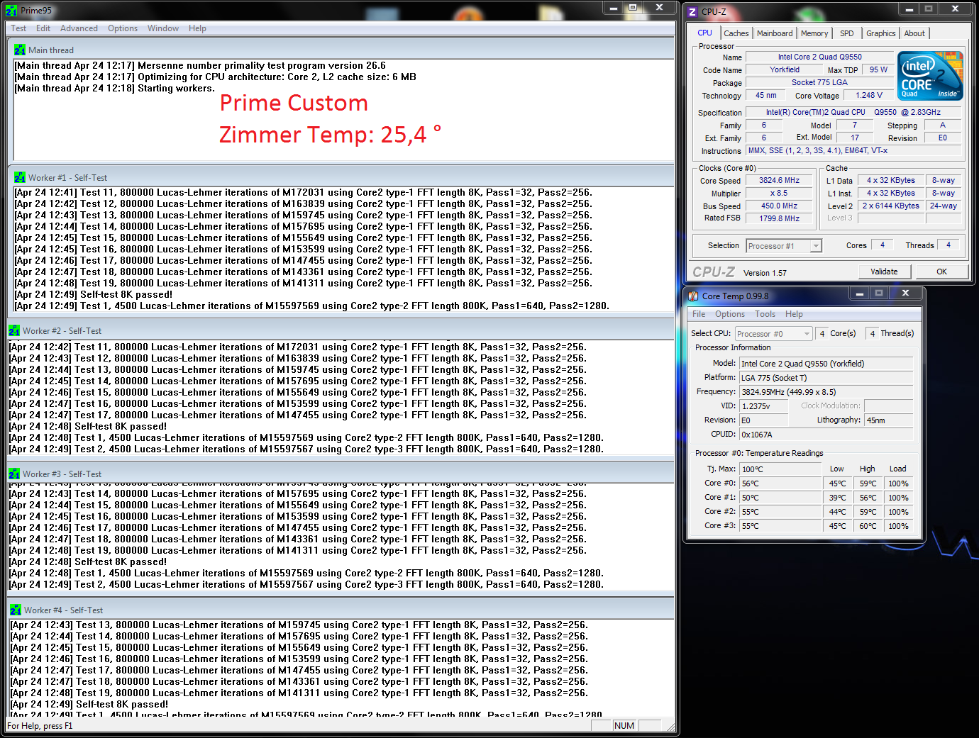Switch to the Graphics tab in CPU-Z

tap(880, 33)
